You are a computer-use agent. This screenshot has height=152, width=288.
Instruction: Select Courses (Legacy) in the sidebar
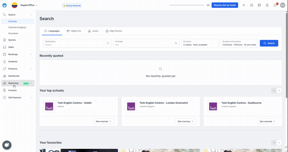tap(18, 27)
